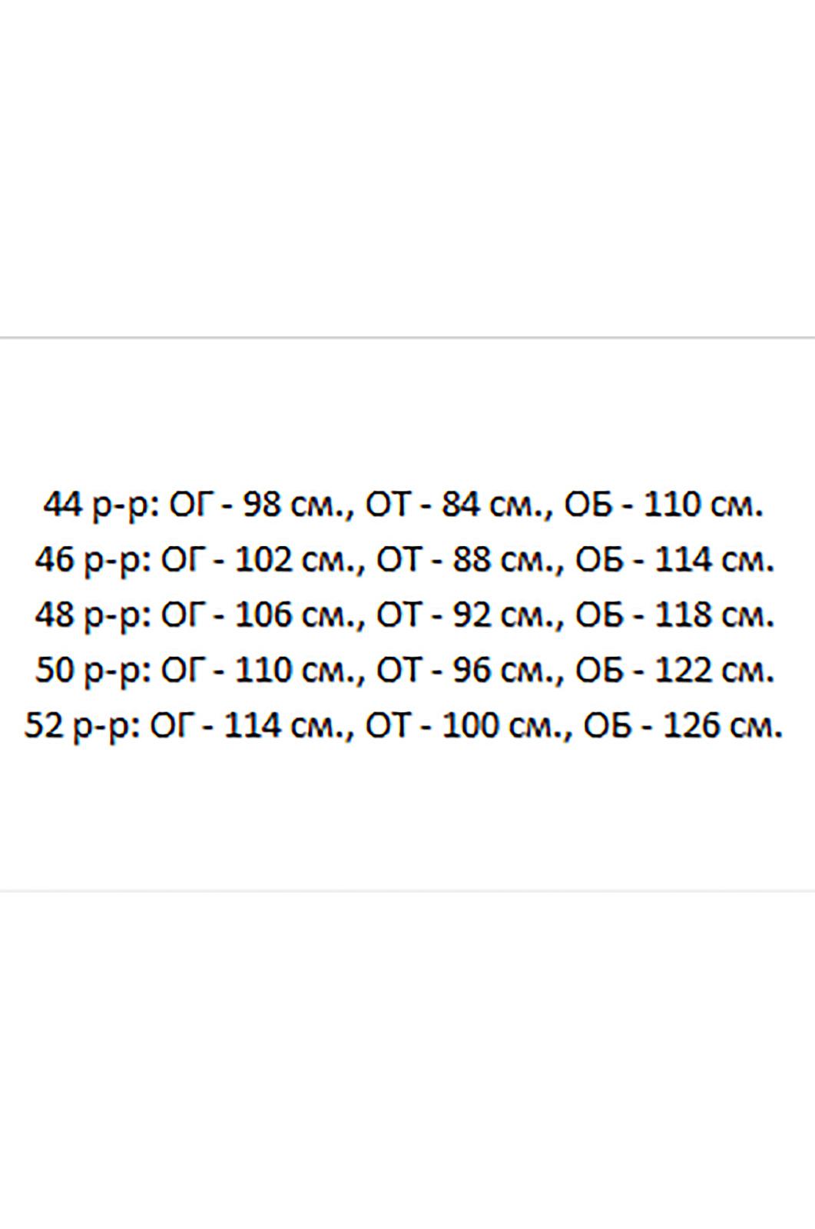The height and width of the screenshot is (1229, 815).
Task: Click the 46 р-р size row
Action: pos(405,561)
